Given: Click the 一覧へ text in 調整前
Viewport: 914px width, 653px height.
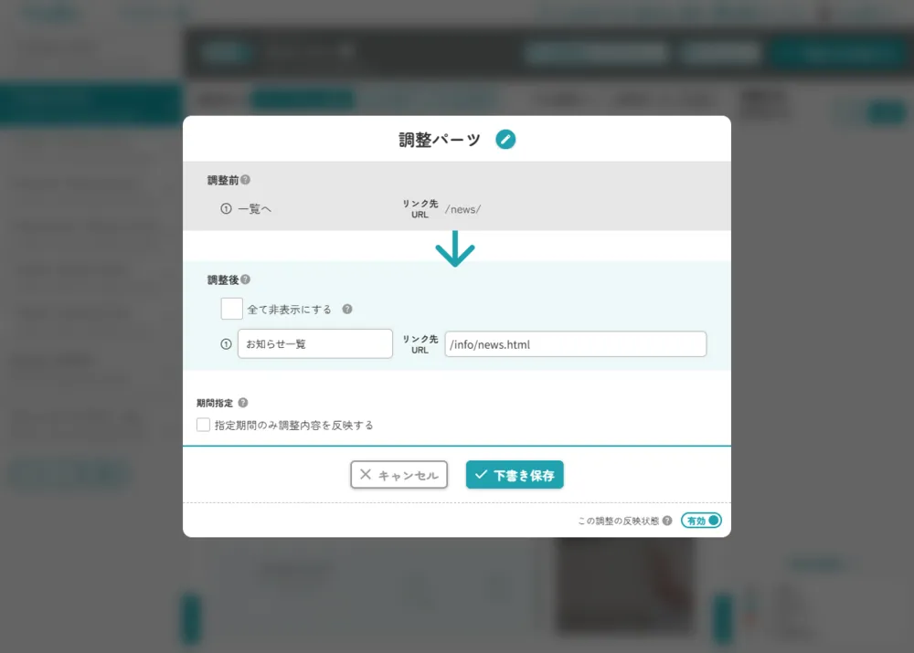Looking at the screenshot, I should [x=255, y=209].
